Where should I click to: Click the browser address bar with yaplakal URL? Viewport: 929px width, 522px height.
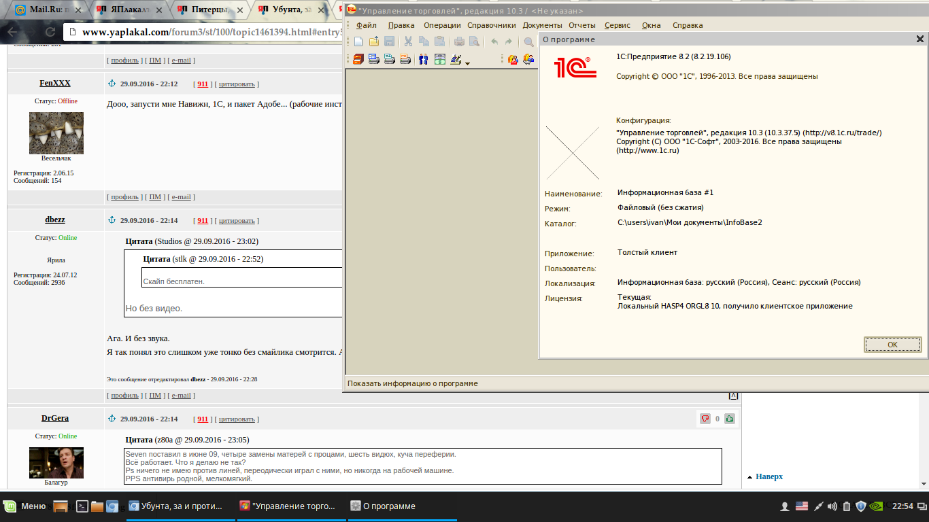tap(203, 32)
